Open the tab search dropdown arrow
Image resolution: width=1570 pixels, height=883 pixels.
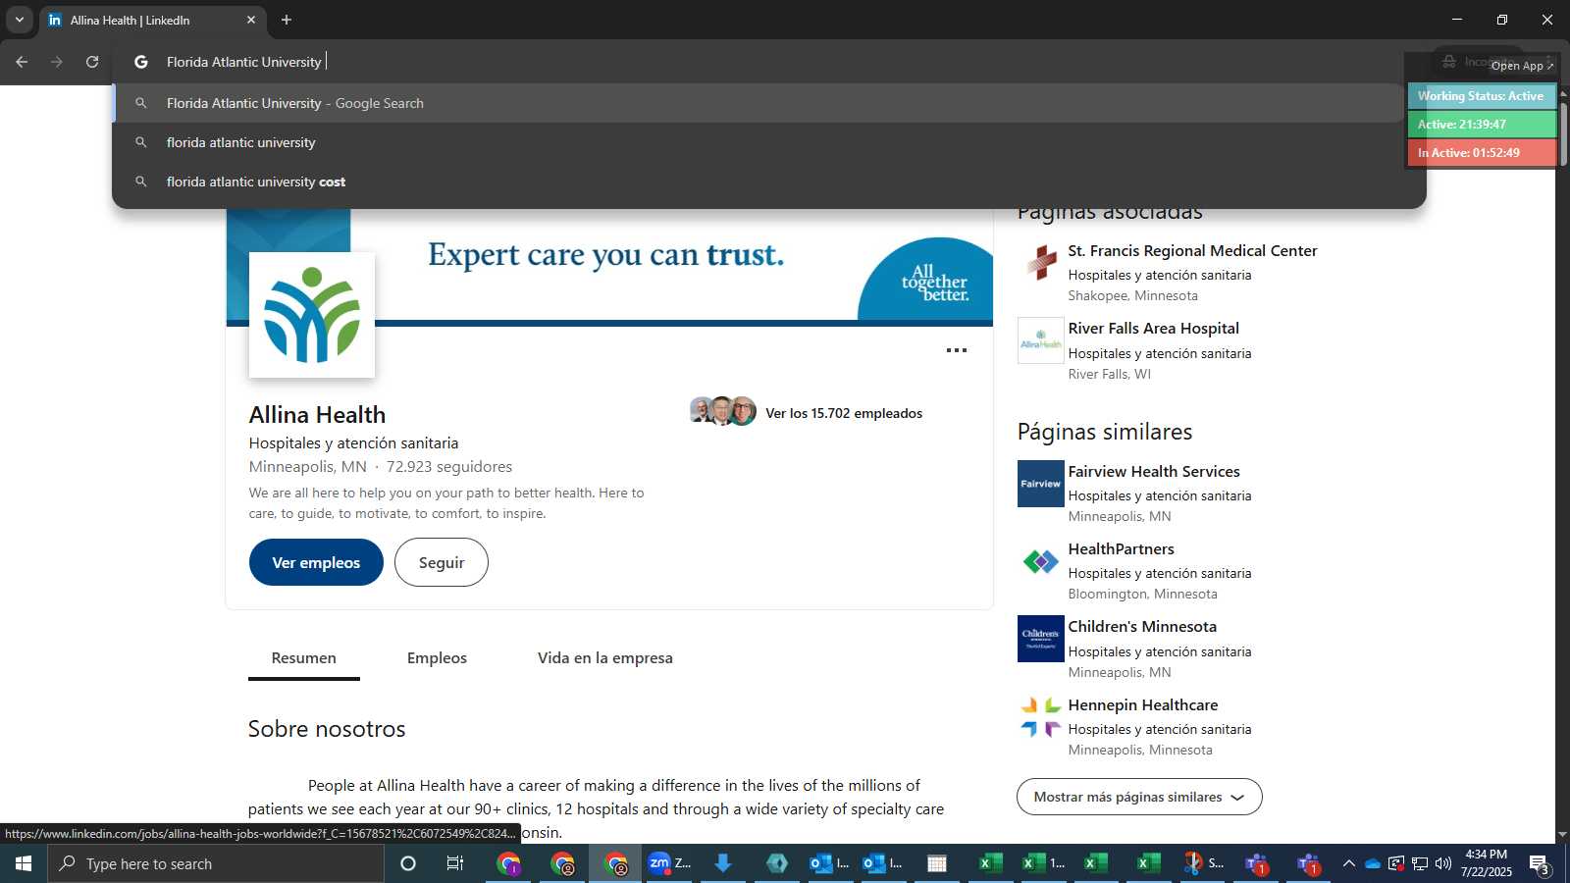pos(19,20)
